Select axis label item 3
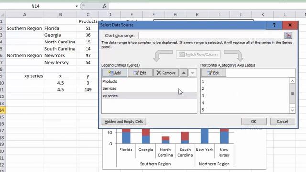Screen dimensions: 306x172 245,96
